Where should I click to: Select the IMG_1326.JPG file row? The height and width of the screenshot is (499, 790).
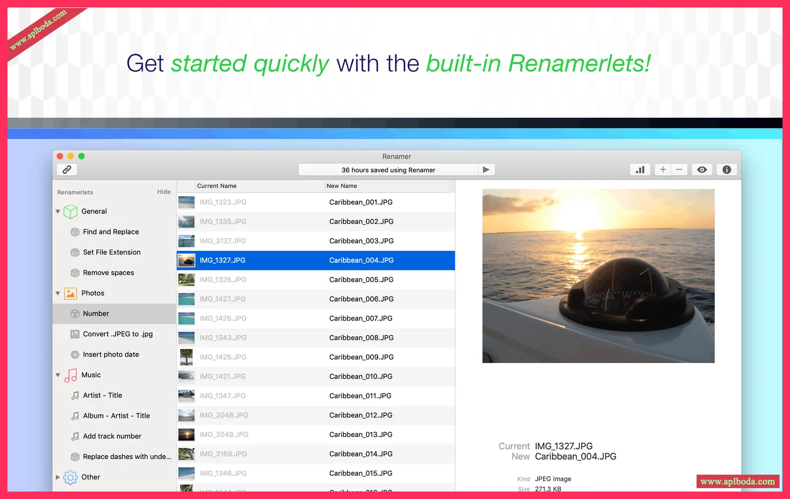point(316,280)
